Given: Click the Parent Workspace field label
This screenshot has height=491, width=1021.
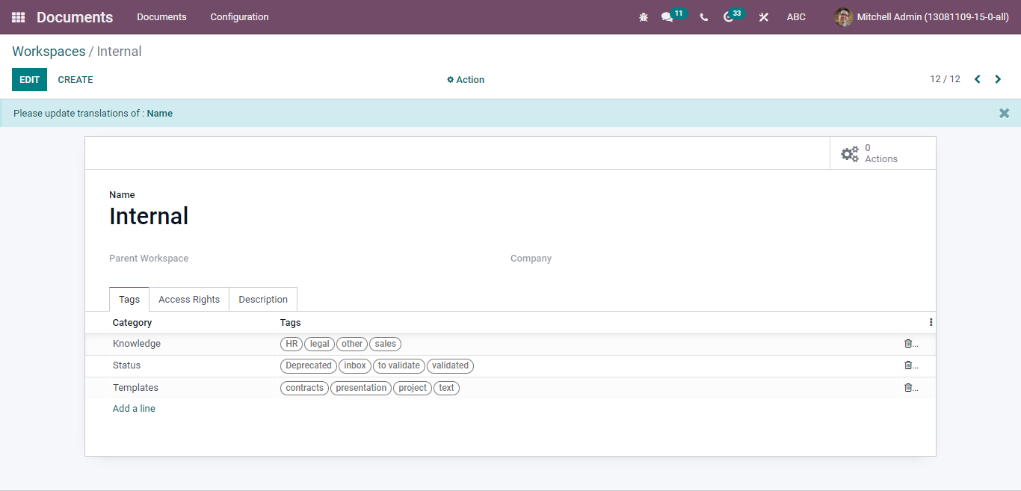Looking at the screenshot, I should click(x=149, y=259).
